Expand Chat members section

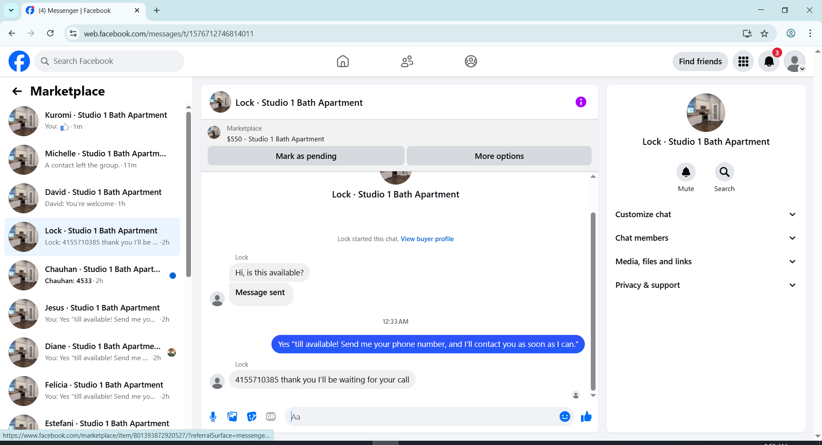coord(706,238)
